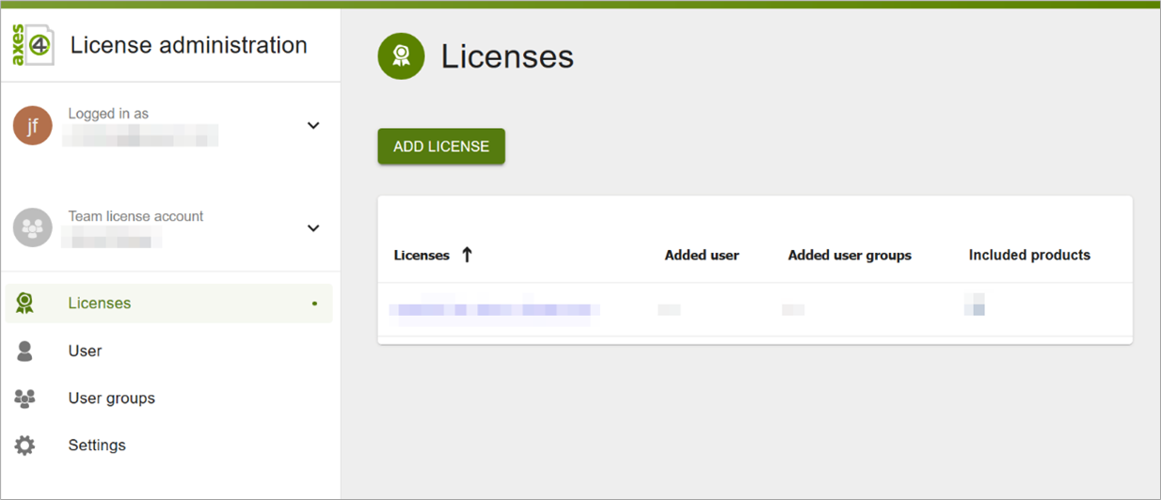Click the Logged in as label
The height and width of the screenshot is (500, 1161).
tap(108, 114)
